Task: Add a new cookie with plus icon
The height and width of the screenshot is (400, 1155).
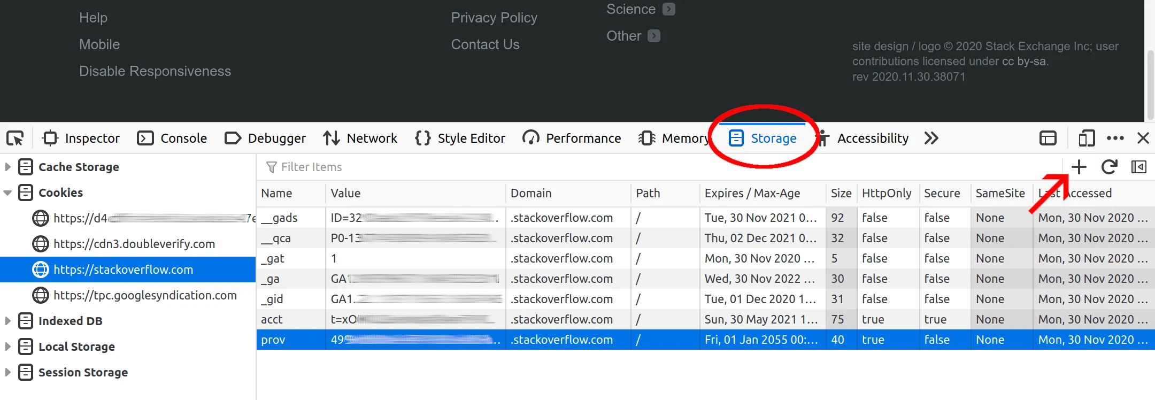Action: tap(1079, 167)
